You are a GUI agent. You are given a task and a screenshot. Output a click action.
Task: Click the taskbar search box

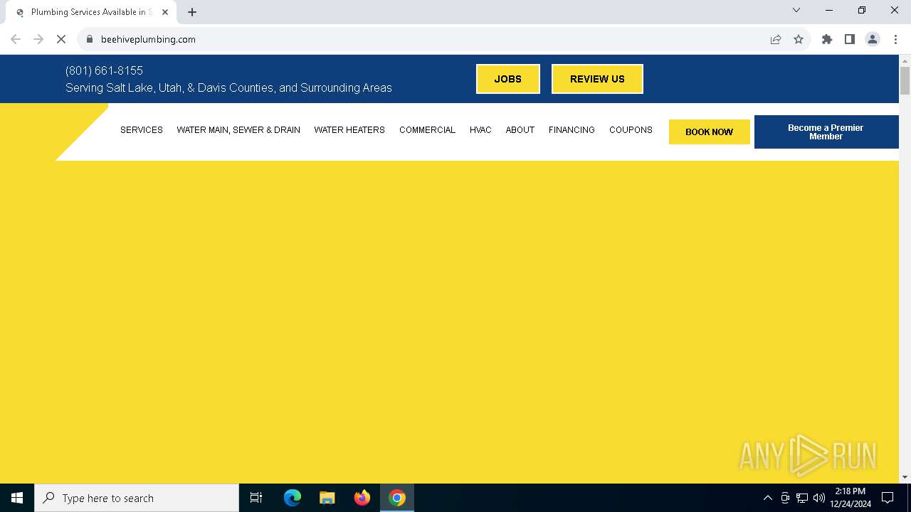tap(137, 498)
